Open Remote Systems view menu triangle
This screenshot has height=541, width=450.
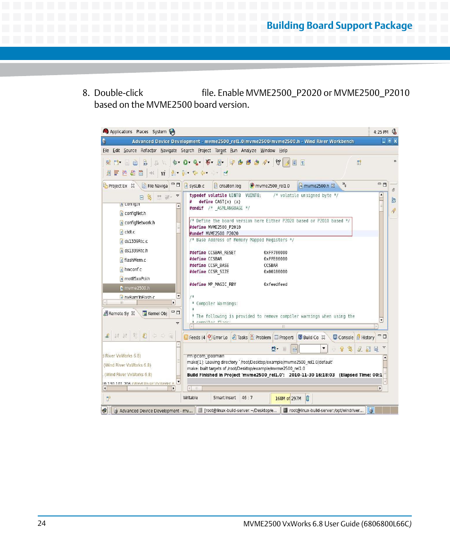178,323
